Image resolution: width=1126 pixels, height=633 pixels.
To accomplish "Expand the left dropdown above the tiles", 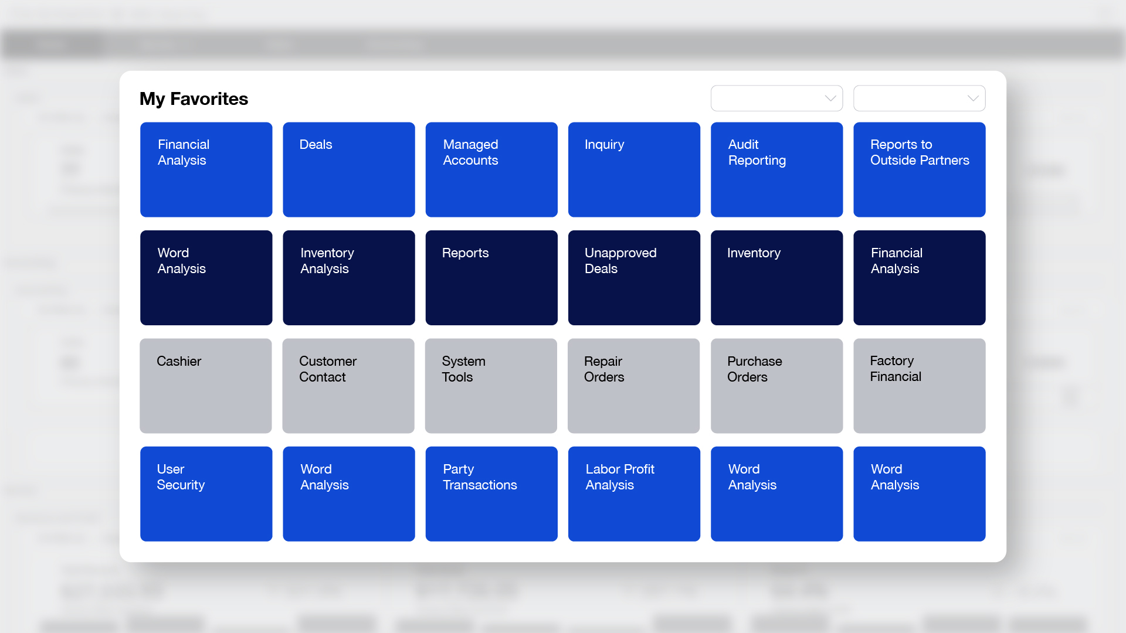I will coord(776,98).
